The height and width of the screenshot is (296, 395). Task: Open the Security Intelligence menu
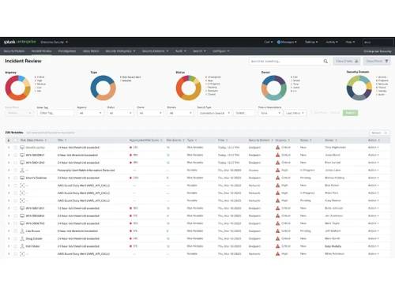coord(120,51)
